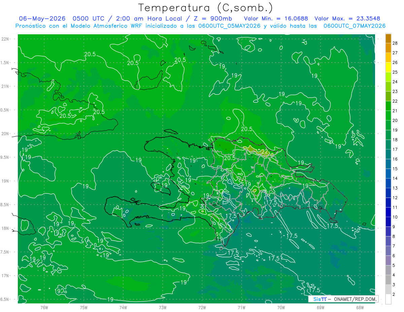Click the 72W longitude axis label

pos(202,307)
